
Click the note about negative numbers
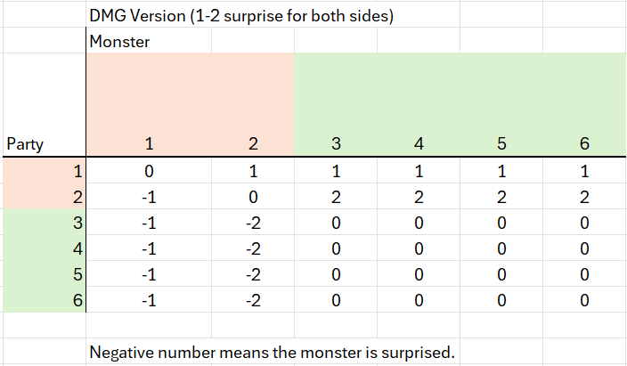point(272,352)
